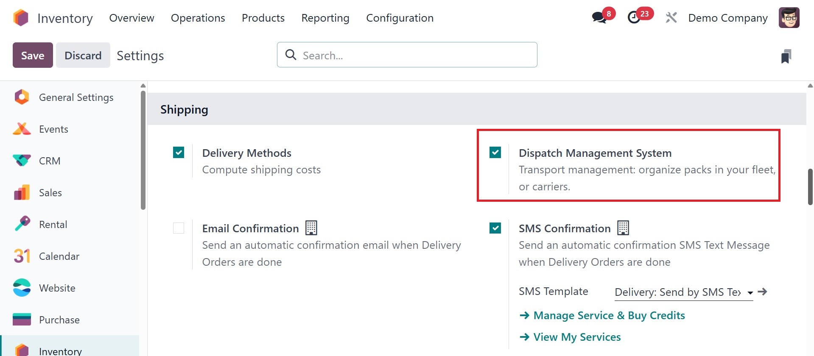Open Manage Service & Buy Credits link
The width and height of the screenshot is (814, 356).
609,316
